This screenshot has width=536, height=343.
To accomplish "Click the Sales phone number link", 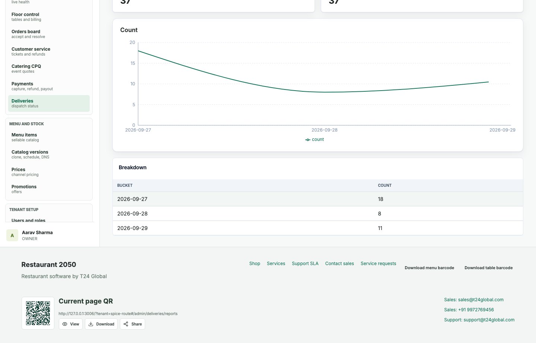I will [469, 310].
